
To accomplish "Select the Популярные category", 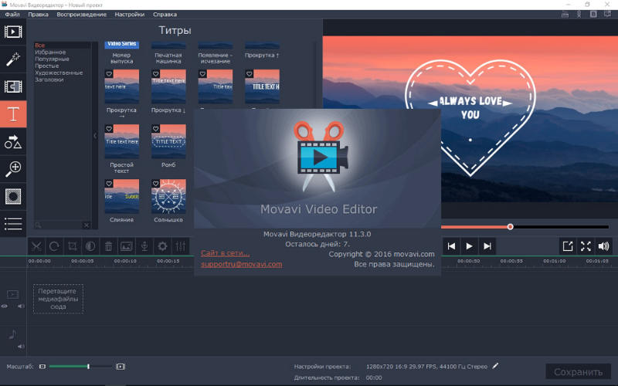I will tap(52, 59).
